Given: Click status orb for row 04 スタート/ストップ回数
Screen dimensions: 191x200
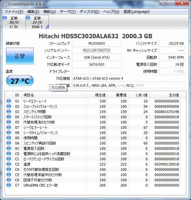Looking at the screenshot, I should click(9, 117).
